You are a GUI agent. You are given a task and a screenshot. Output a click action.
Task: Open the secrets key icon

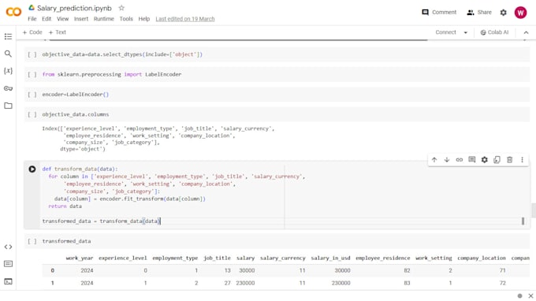pos(8,88)
